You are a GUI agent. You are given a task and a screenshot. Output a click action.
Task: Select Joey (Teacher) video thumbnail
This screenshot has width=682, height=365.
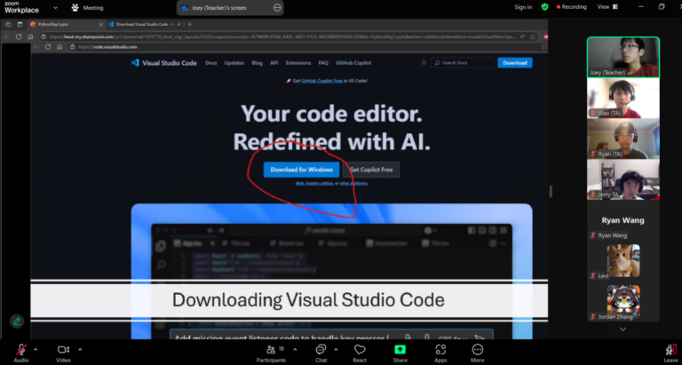623,57
